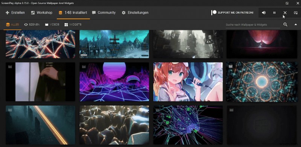301x147 pixels.
Task: Select glowing orange rings wallpaper
Action: click(x=262, y=82)
